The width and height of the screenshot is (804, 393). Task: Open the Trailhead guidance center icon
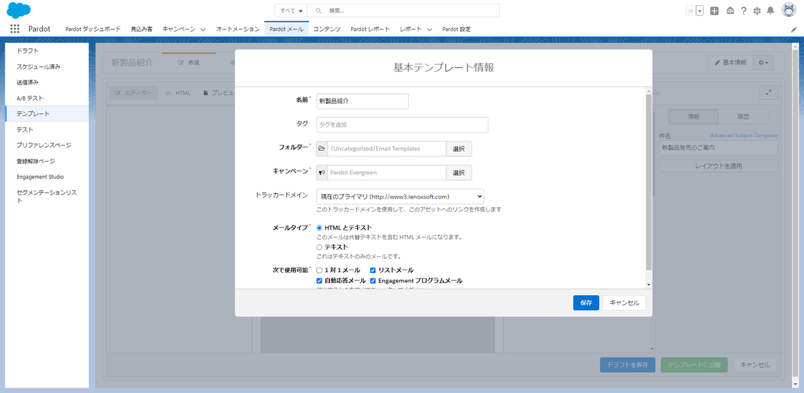(730, 10)
